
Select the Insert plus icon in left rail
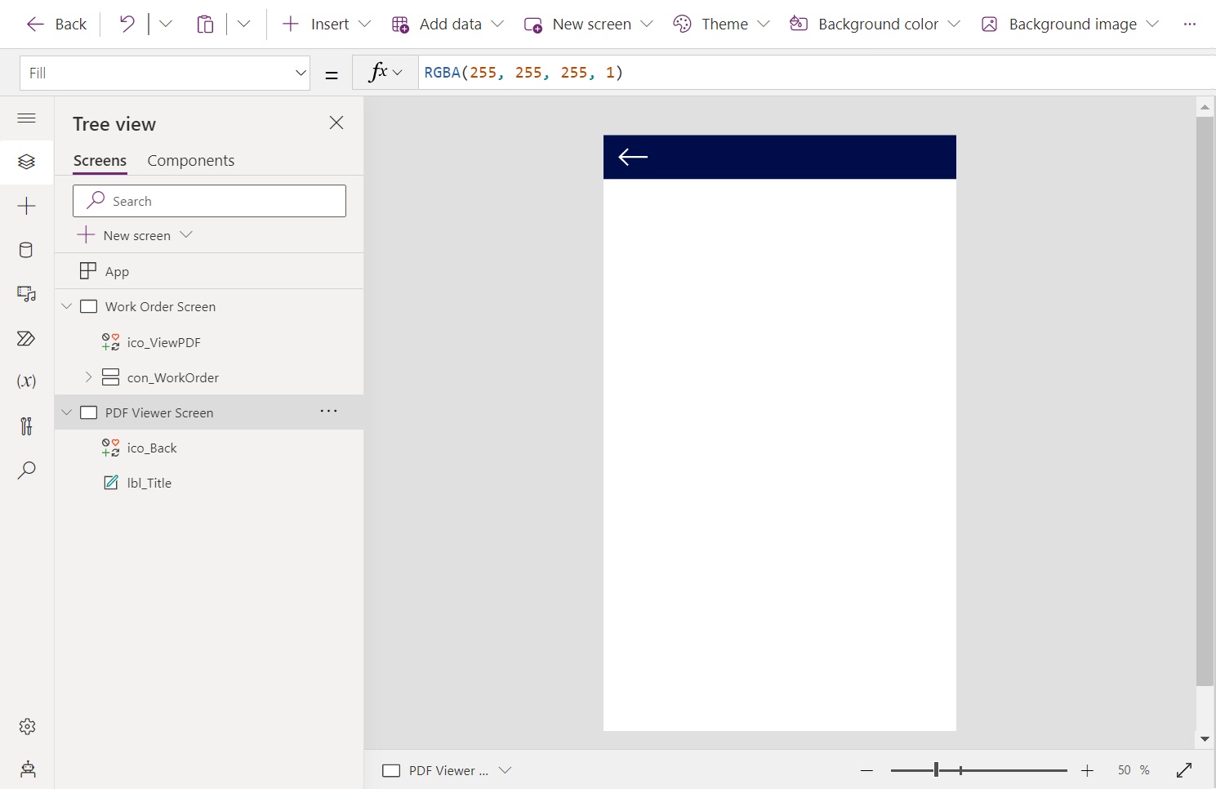pyautogui.click(x=26, y=206)
